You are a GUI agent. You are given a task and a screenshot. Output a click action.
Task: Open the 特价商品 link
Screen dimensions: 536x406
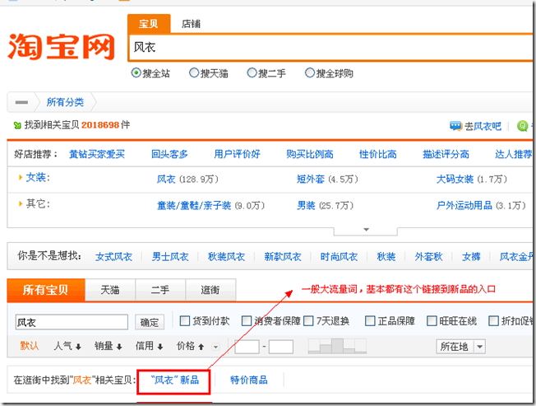click(x=249, y=380)
